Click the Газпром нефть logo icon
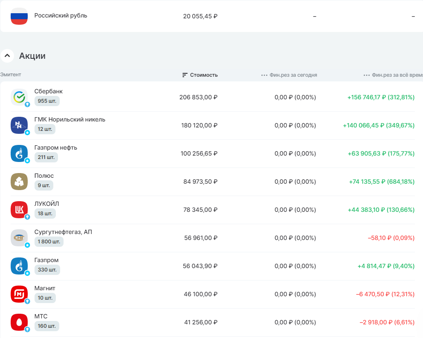This screenshot has width=423, height=338. (19, 153)
